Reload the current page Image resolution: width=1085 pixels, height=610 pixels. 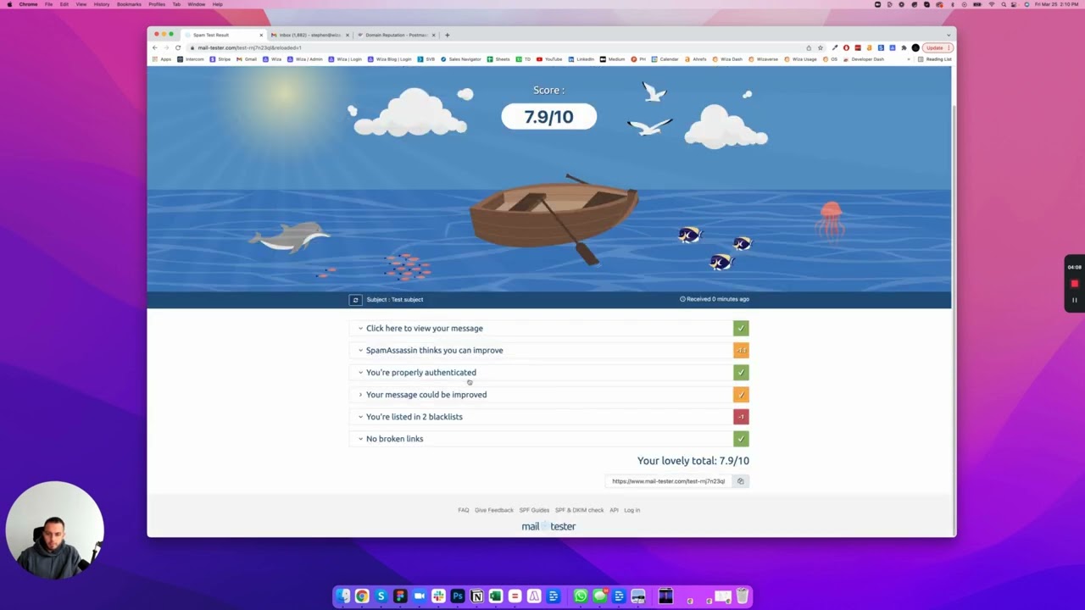pyautogui.click(x=177, y=47)
